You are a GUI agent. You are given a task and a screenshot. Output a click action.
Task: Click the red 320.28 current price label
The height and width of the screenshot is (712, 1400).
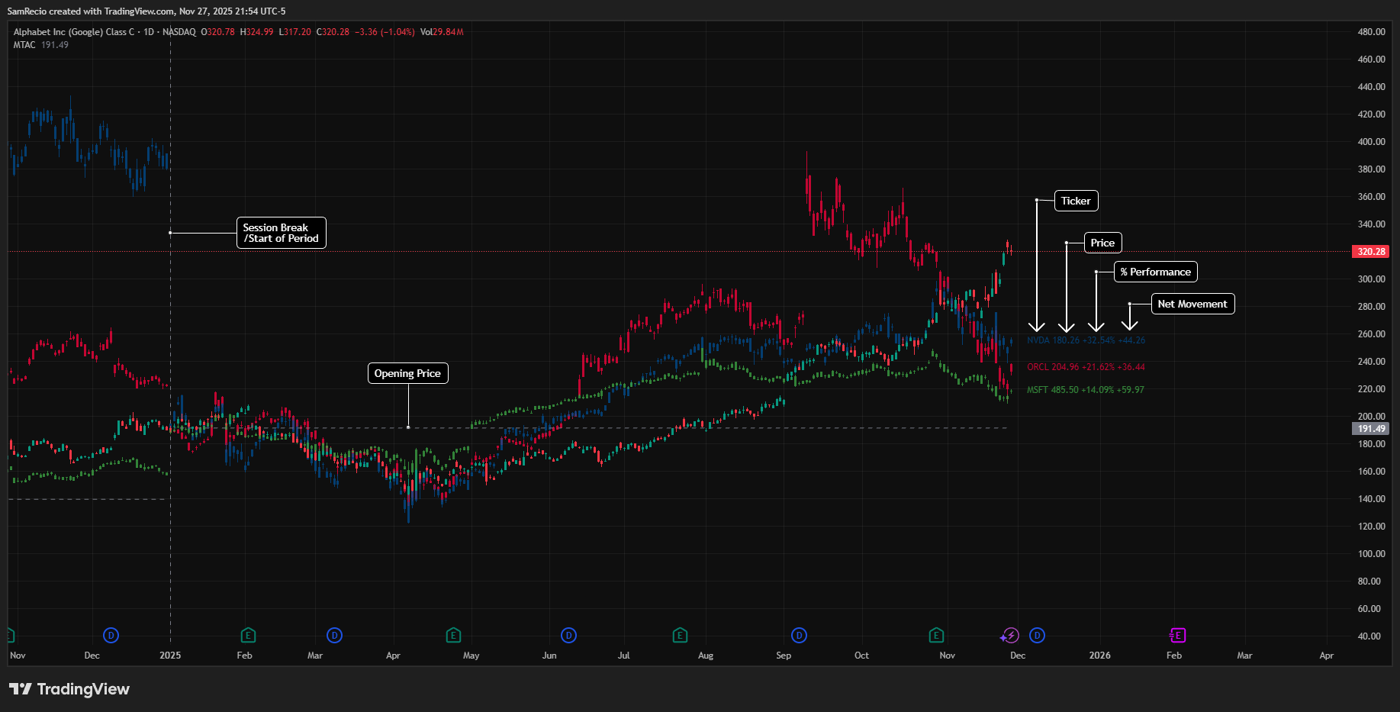1371,252
